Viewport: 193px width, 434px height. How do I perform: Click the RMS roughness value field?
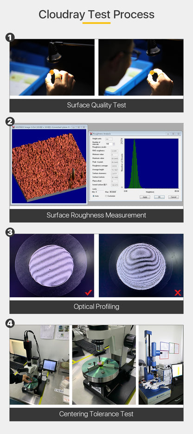(x=115, y=151)
